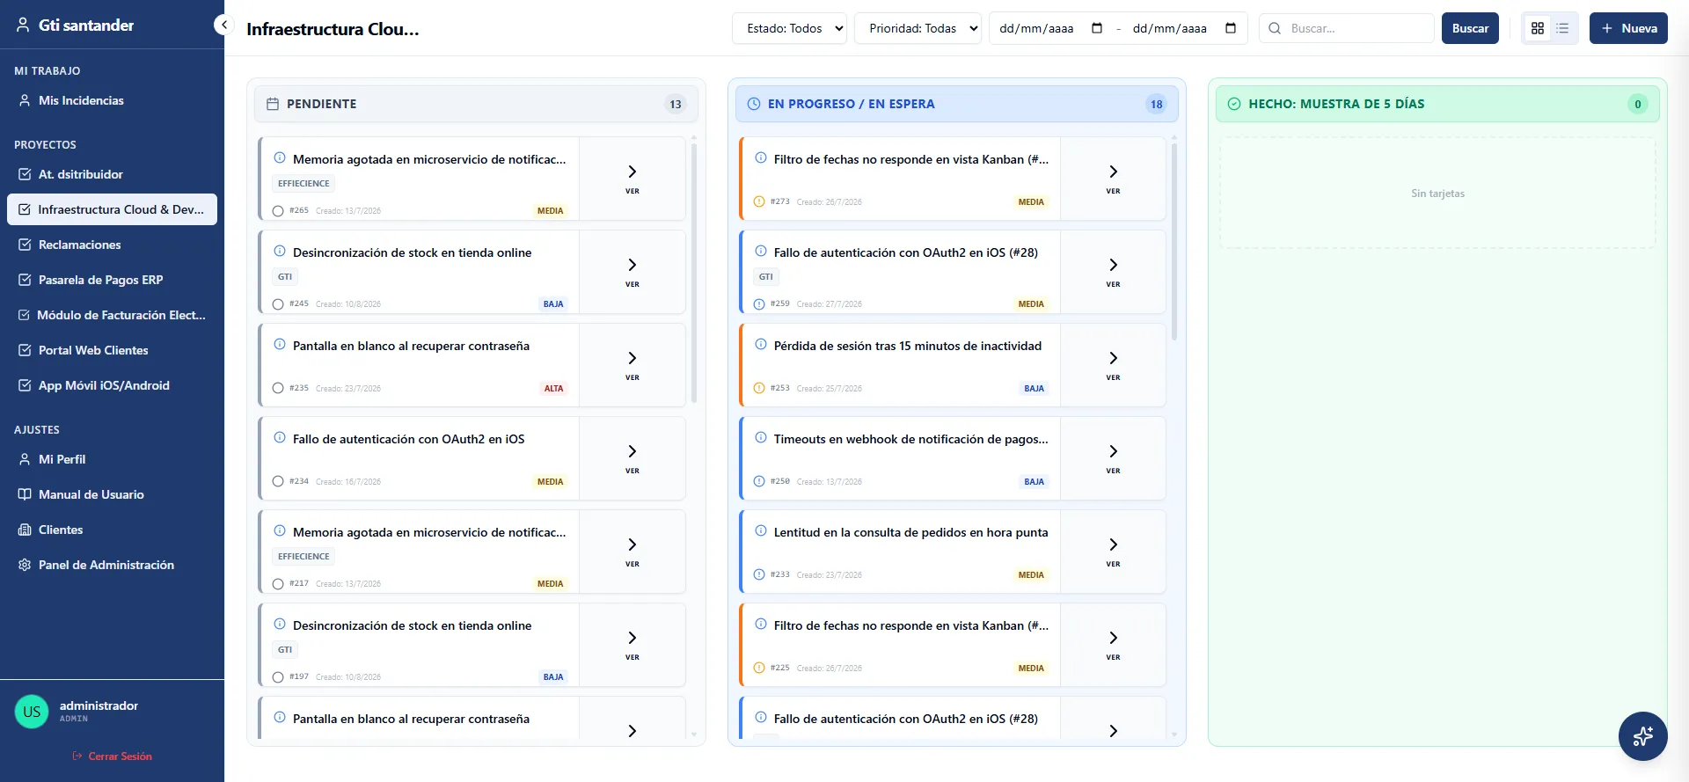Click the Buscar button
This screenshot has width=1689, height=782.
[1470, 28]
